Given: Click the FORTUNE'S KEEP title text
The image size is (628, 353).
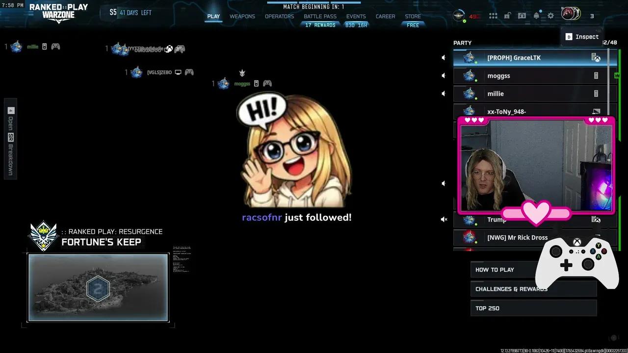Looking at the screenshot, I should coord(101,242).
